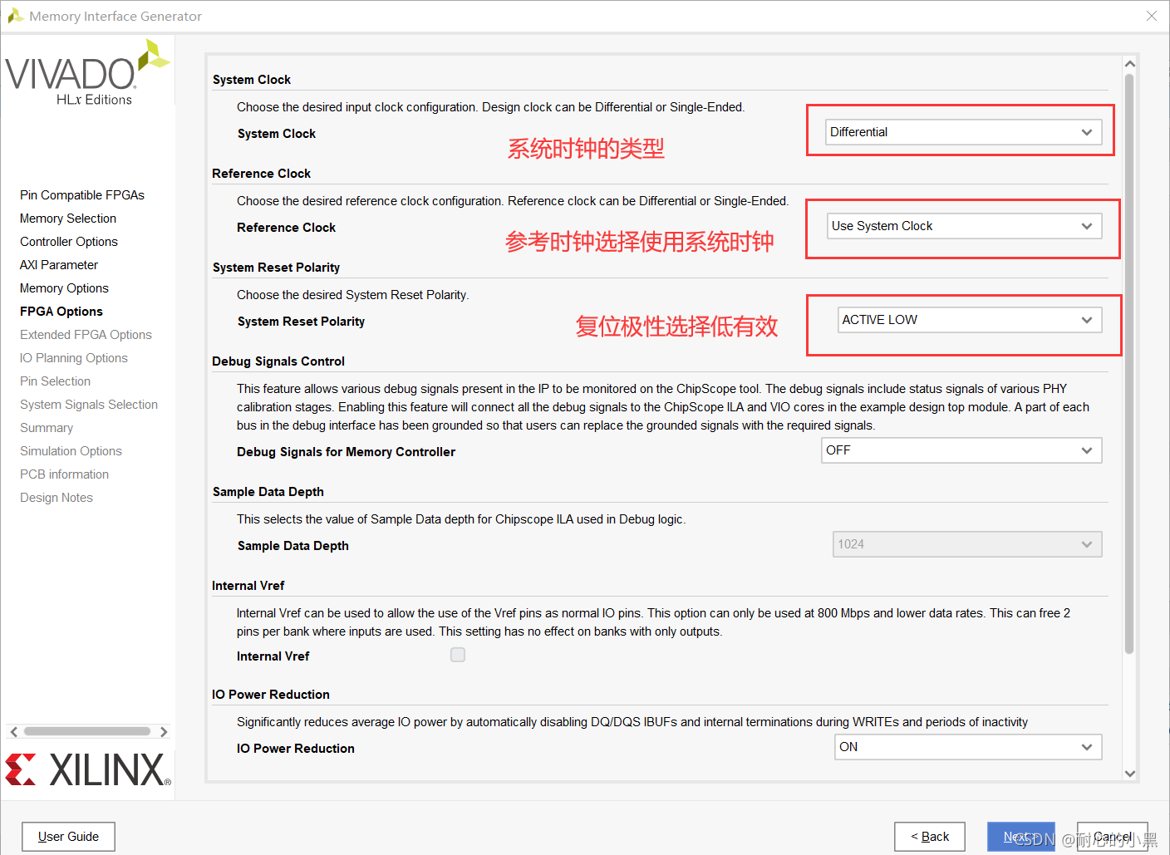Screen dimensions: 1170x855
Task: Select Summary in the sidebar
Action: [47, 428]
